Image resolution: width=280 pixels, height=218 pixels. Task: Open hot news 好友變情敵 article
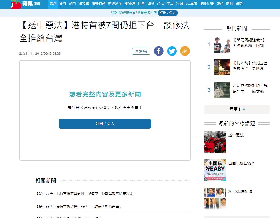250,89
